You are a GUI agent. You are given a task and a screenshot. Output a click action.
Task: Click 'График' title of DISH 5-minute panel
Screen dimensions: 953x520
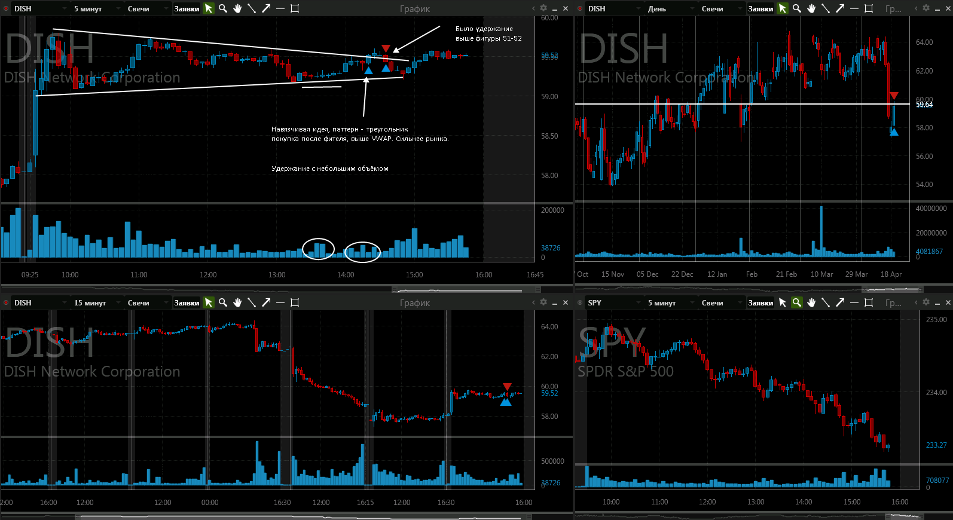[415, 9]
